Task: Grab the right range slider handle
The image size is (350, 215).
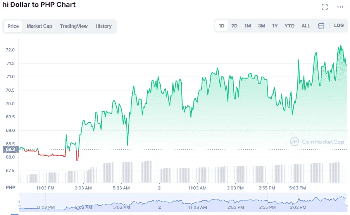Action: (347, 202)
